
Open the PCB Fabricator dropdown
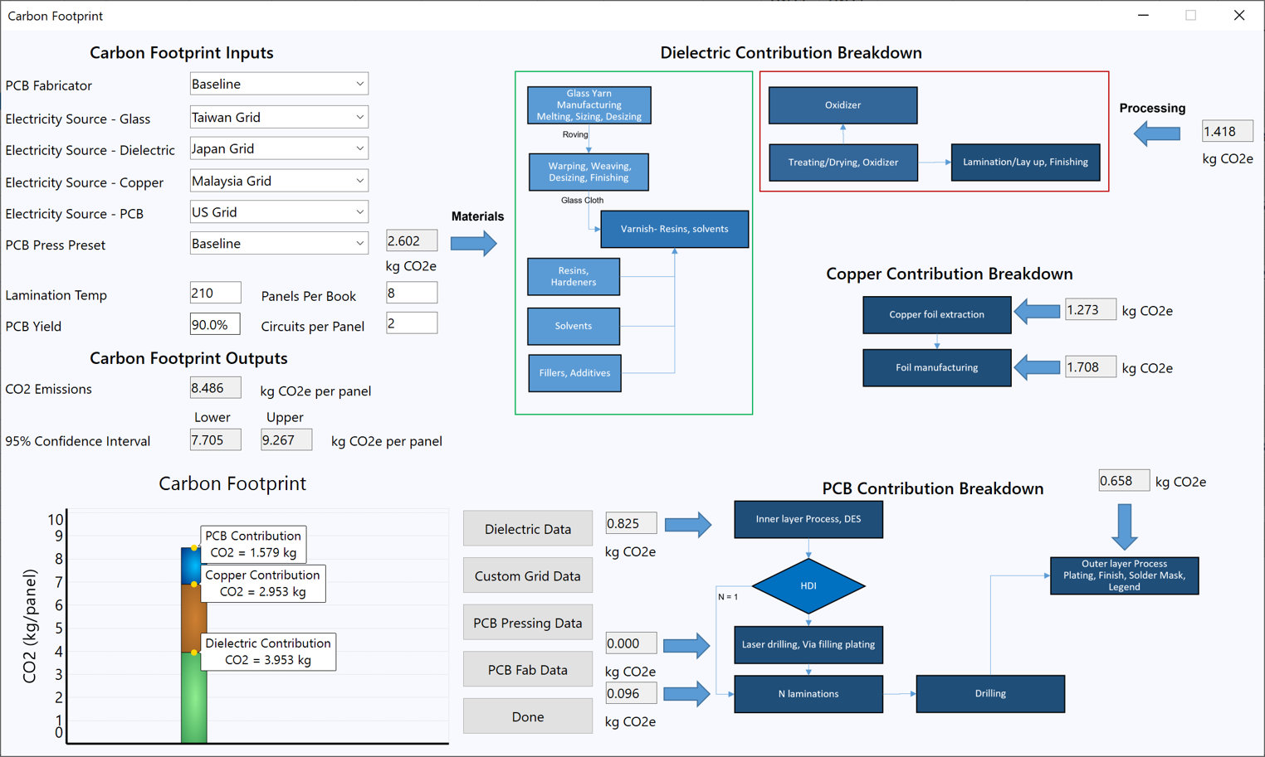[279, 85]
